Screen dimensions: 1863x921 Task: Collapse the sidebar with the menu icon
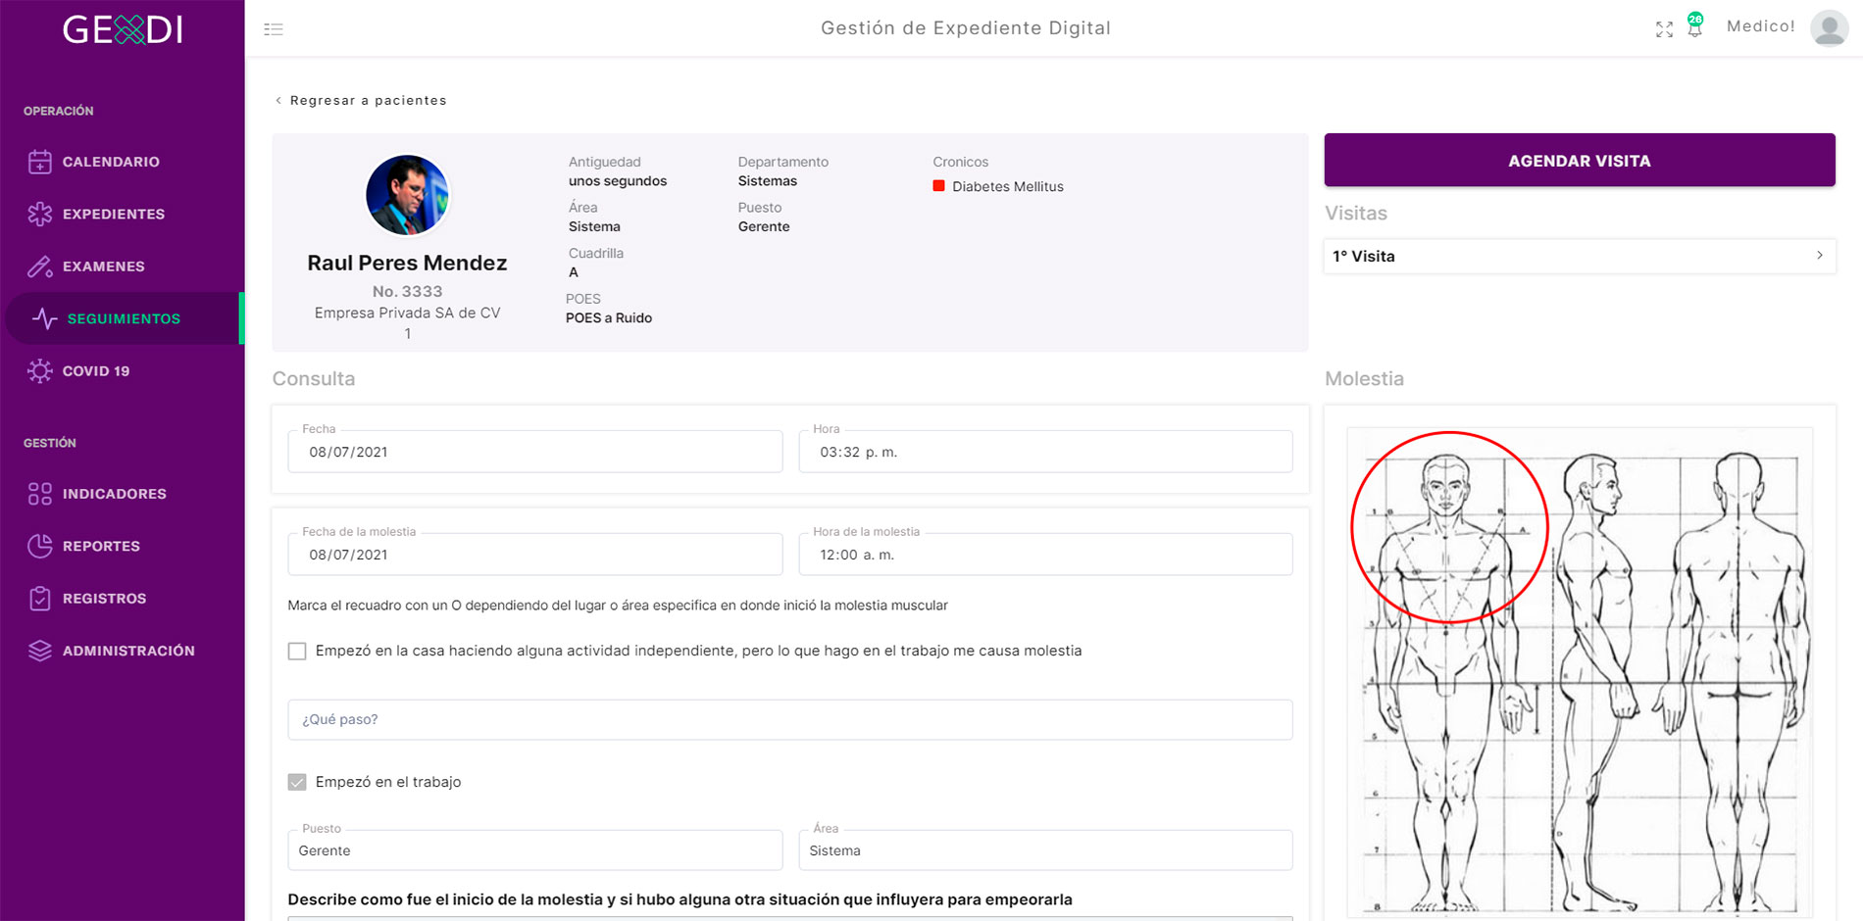(274, 29)
